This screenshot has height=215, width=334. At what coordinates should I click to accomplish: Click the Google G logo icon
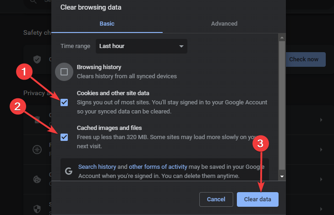(x=69, y=171)
